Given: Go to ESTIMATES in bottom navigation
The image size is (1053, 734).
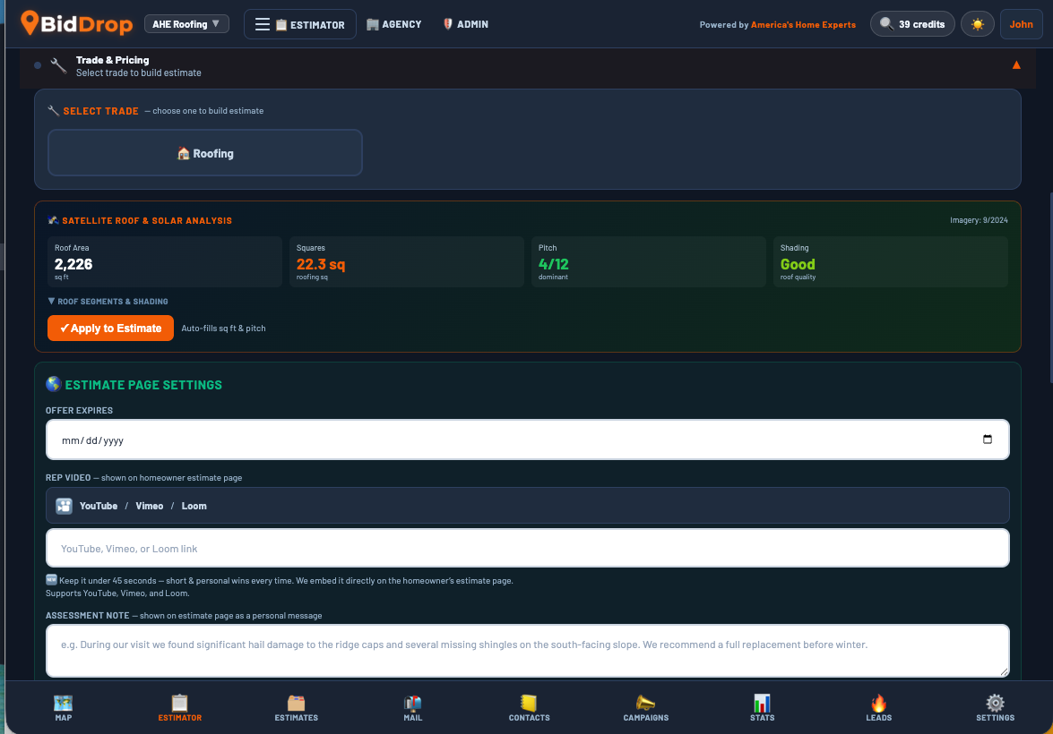Looking at the screenshot, I should [296, 708].
